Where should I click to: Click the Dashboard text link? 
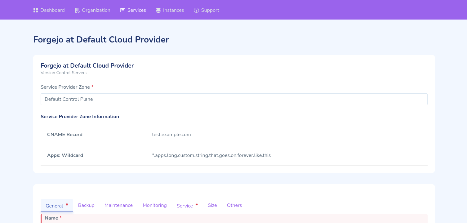52,10
